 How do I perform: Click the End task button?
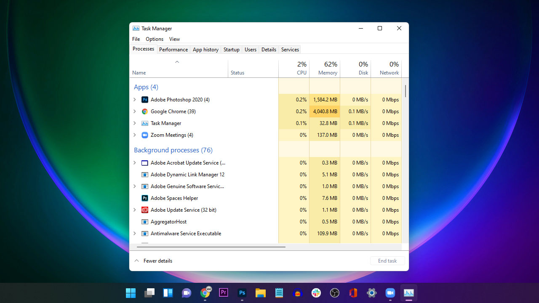coord(387,260)
